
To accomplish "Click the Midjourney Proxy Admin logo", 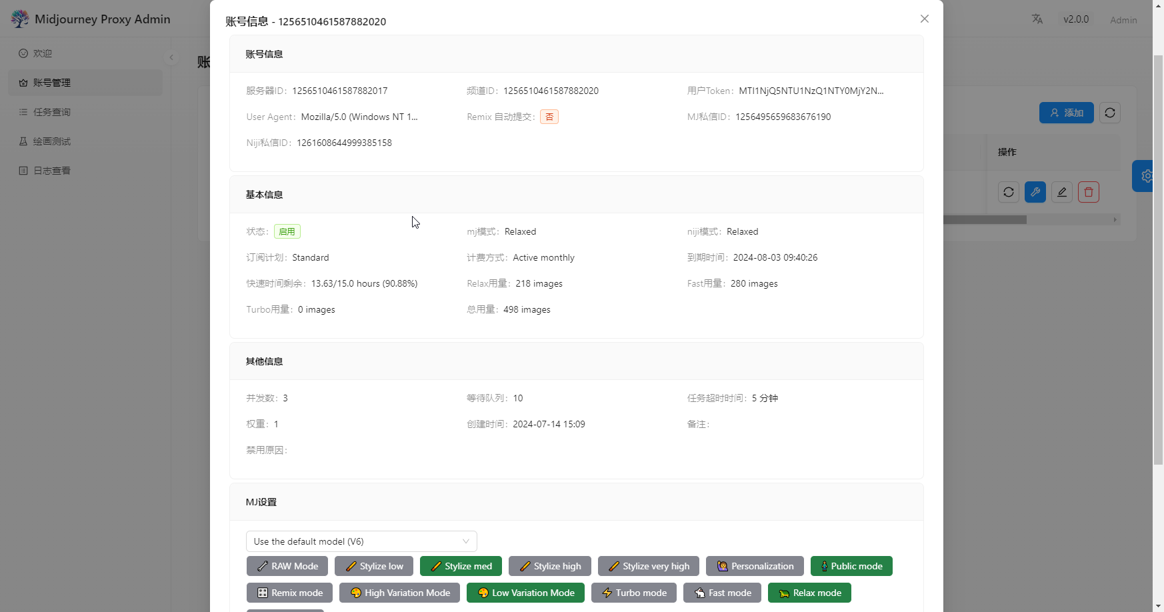I will [20, 19].
